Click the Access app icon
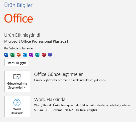This screenshot has height=122, width=136. tap(44, 55)
